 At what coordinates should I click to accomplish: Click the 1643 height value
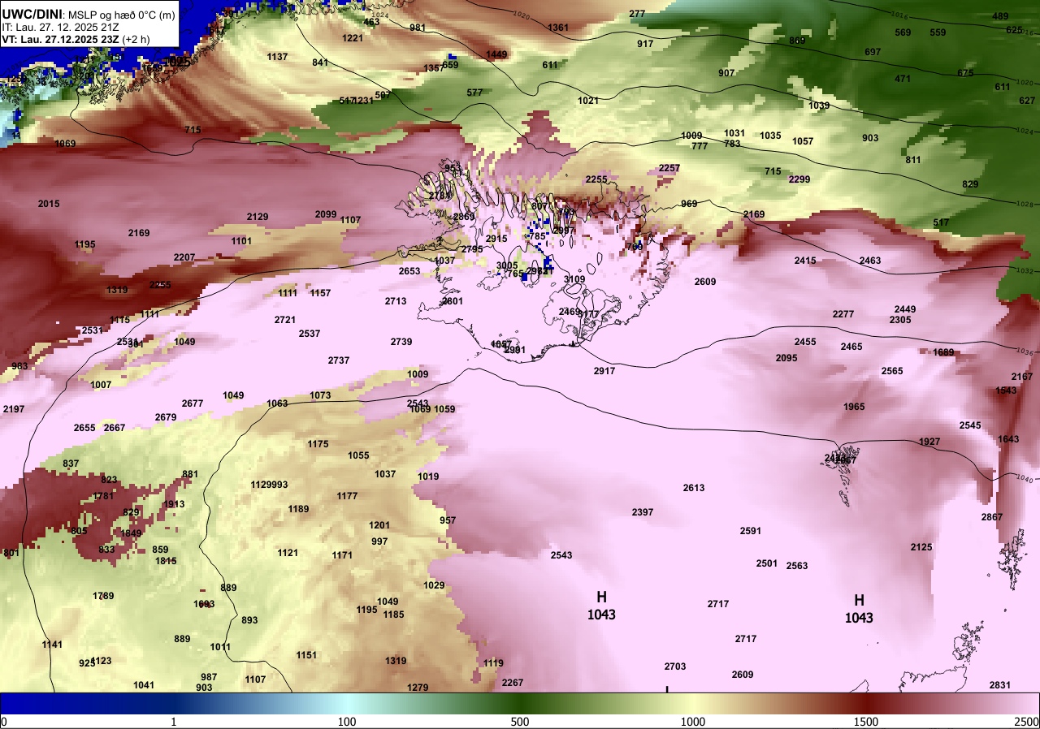coord(1008,439)
